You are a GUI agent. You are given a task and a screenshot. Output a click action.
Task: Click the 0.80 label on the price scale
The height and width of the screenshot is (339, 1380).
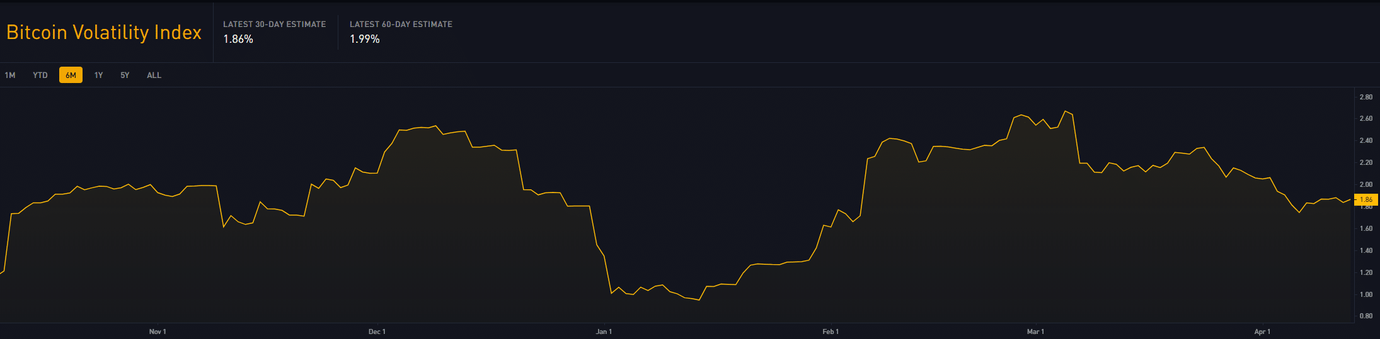1366,316
